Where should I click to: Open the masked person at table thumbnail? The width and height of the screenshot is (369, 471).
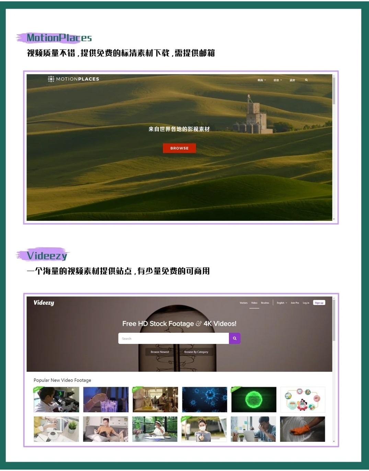[155, 429]
